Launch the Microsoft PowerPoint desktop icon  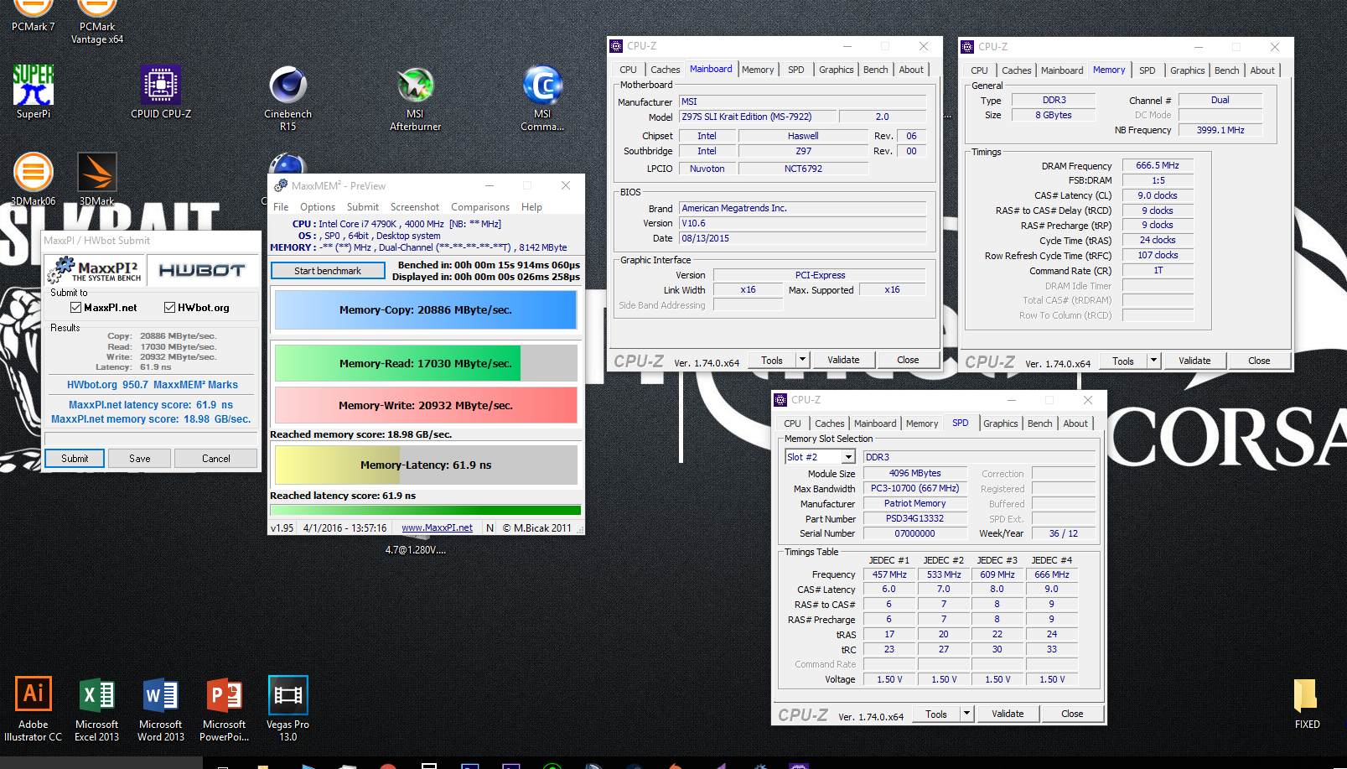(x=225, y=709)
